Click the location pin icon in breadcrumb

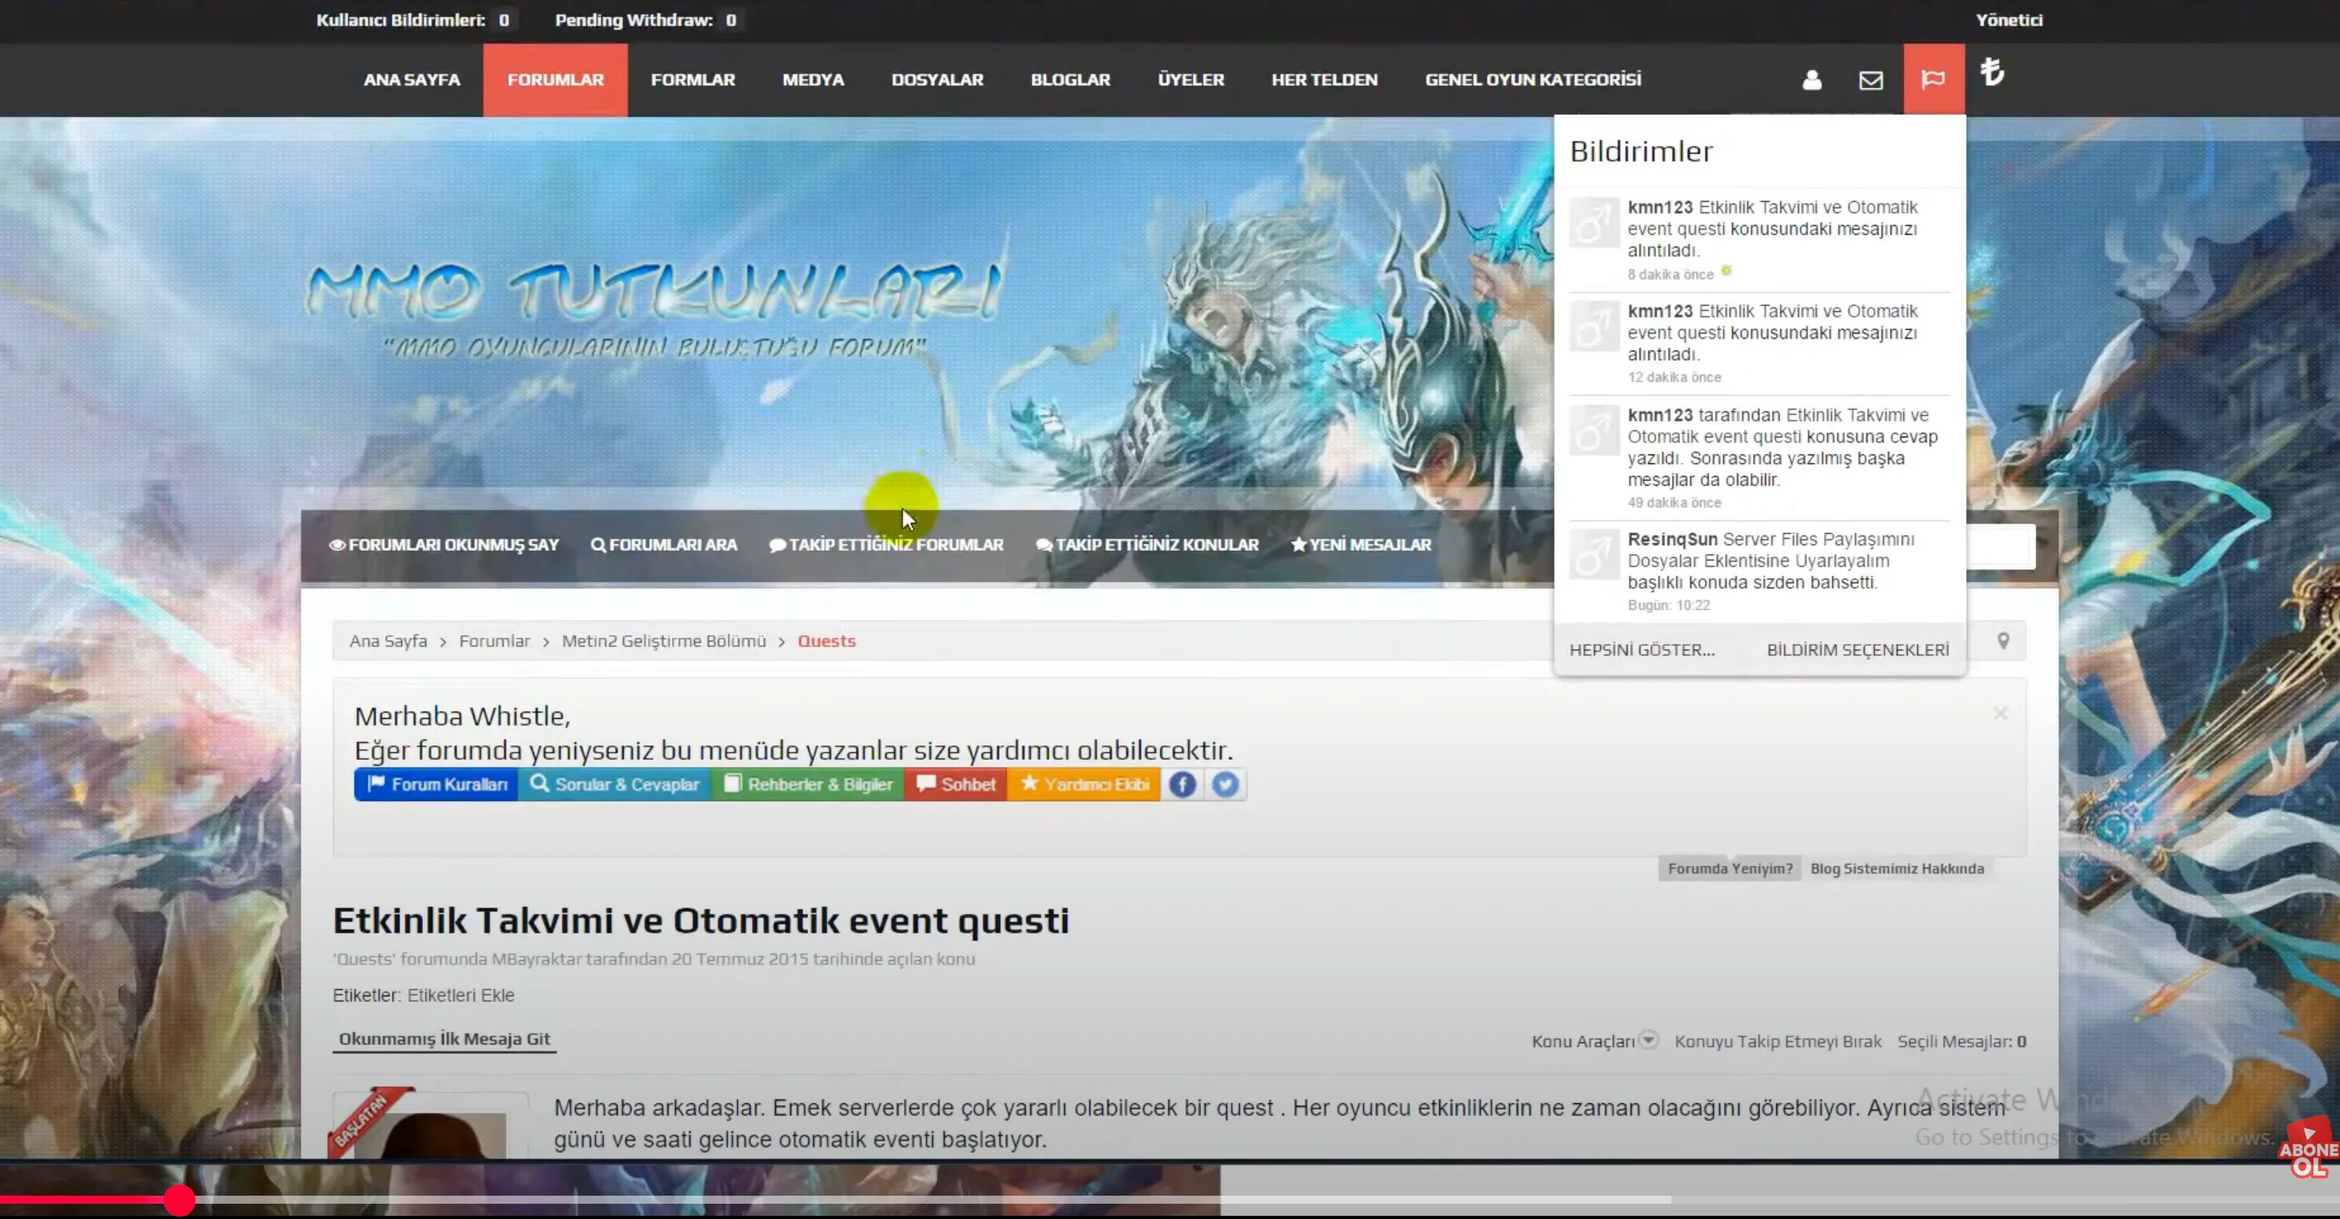tap(2003, 640)
